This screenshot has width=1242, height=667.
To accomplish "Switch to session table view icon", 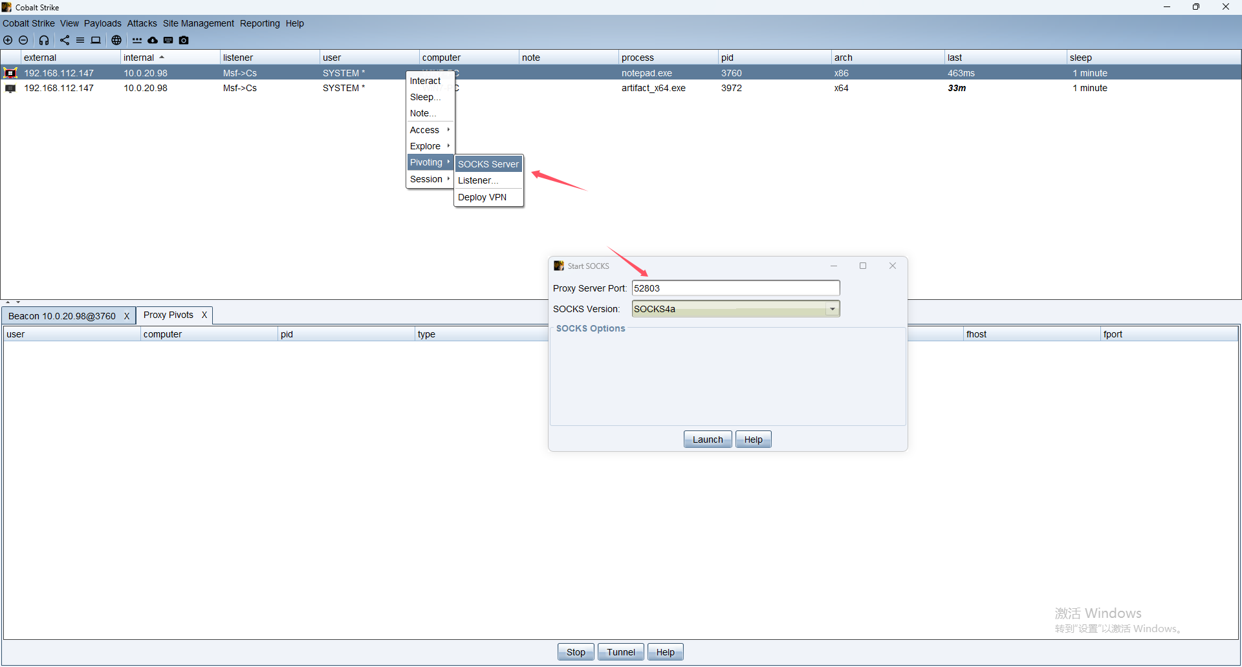I will pyautogui.click(x=80, y=40).
